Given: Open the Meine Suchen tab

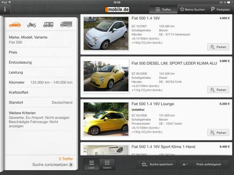Looking at the screenshot, I should [x=192, y=9].
